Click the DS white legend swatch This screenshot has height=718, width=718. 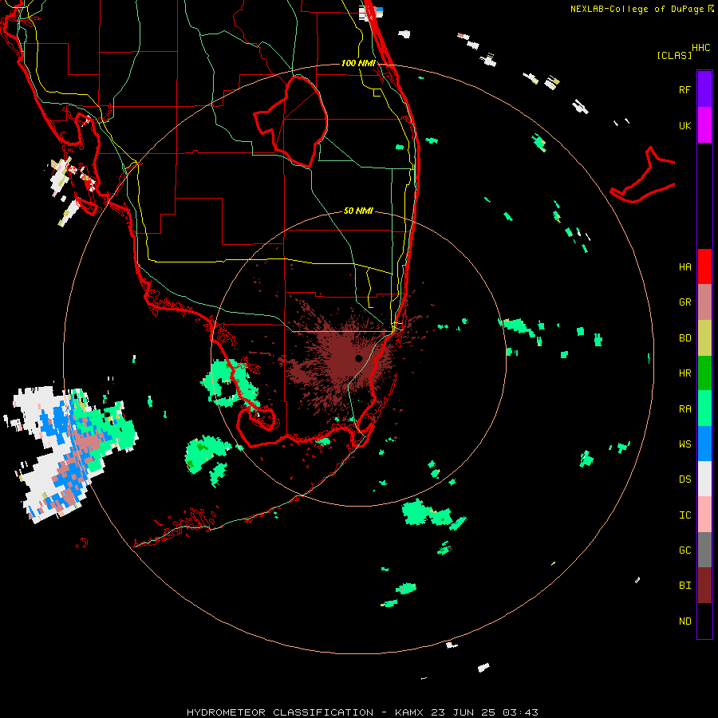(x=704, y=479)
